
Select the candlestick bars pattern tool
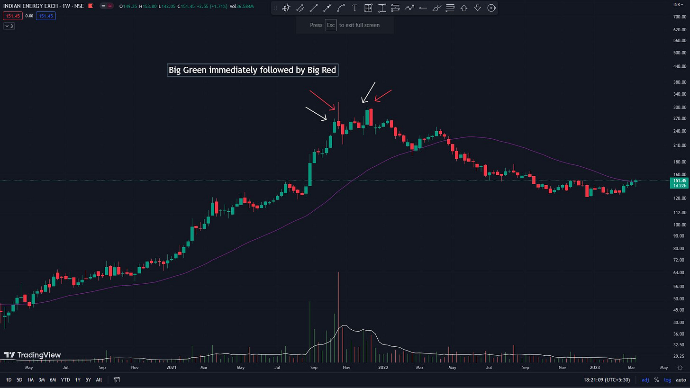point(286,8)
